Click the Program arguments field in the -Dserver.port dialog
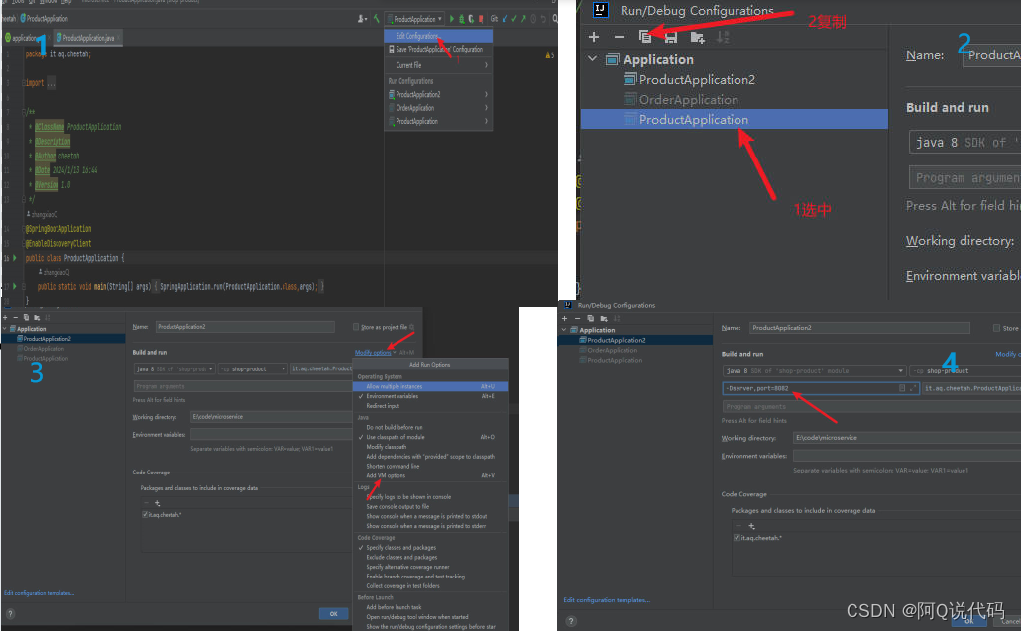This screenshot has height=631, width=1021. [x=872, y=406]
